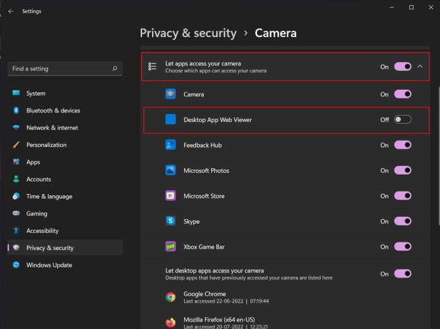This screenshot has height=329, width=440.
Task: Click the Camera app icon
Action: click(170, 94)
